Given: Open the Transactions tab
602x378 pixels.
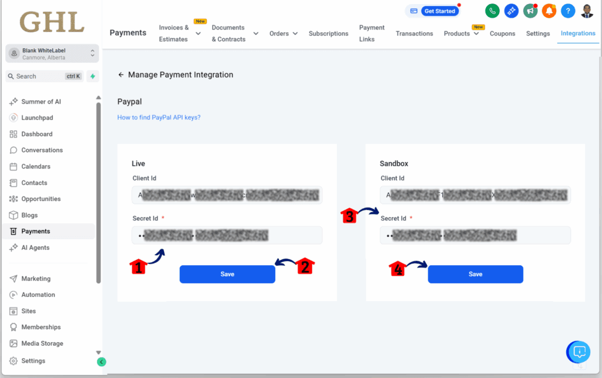Looking at the screenshot, I should click(414, 34).
